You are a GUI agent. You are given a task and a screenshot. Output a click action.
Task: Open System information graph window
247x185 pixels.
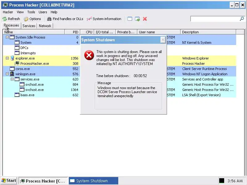tap(104, 19)
